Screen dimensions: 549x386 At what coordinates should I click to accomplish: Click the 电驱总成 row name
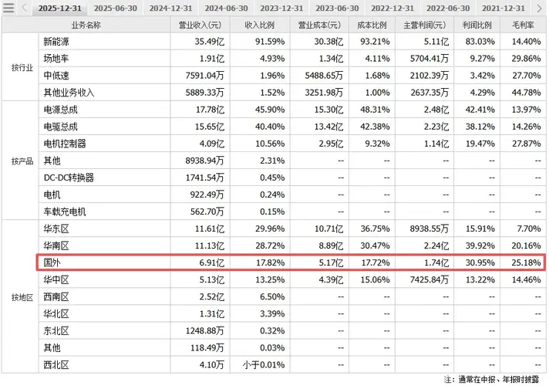[x=60, y=127]
